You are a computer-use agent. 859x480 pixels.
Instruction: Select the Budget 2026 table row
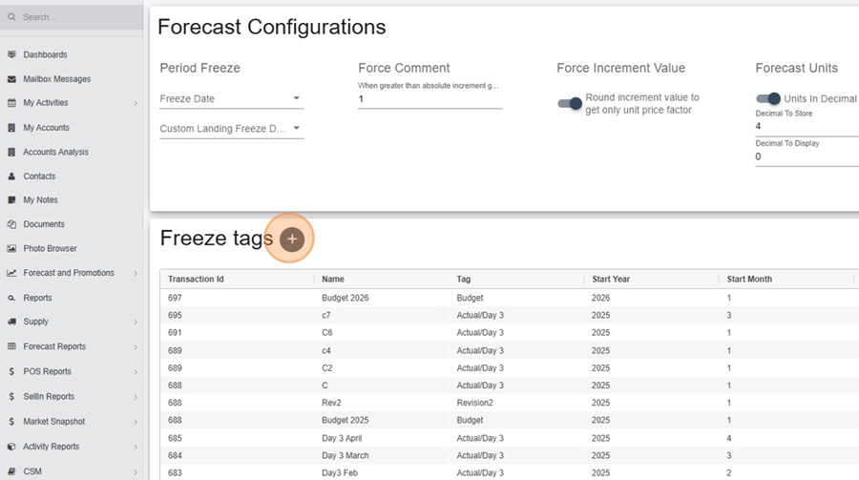click(x=509, y=298)
